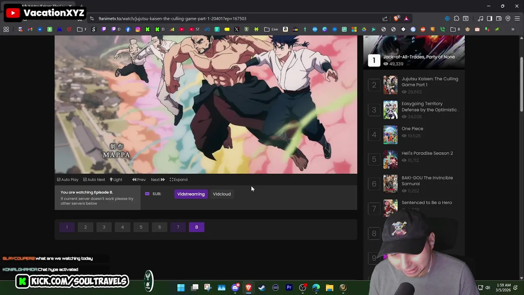Open OBS Studio from the taskbar

(x=303, y=288)
